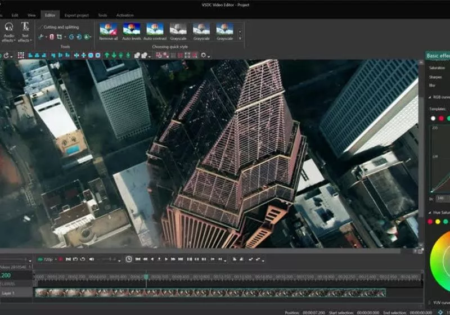
Task: Open the View tab
Action: point(31,15)
